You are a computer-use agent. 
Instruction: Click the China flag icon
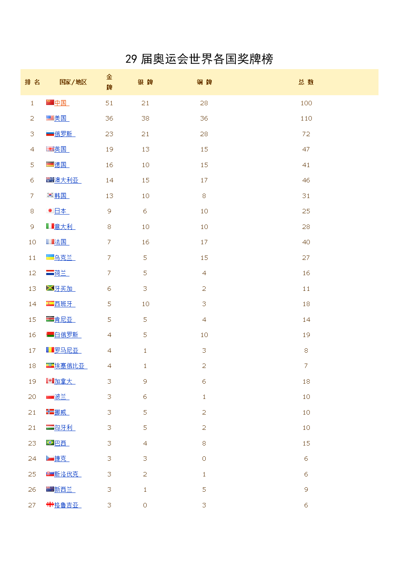(x=50, y=102)
